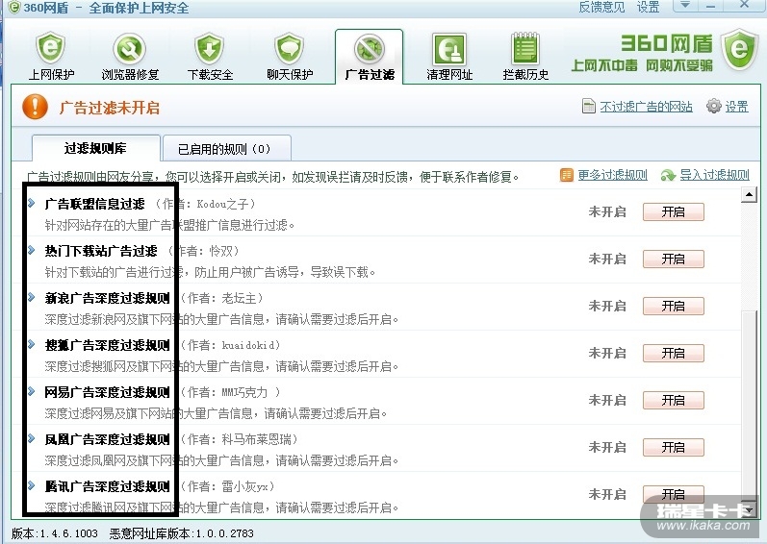
Task: Turn on 凤凰广告深度过滤规则 with 开启
Action: pyautogui.click(x=673, y=447)
